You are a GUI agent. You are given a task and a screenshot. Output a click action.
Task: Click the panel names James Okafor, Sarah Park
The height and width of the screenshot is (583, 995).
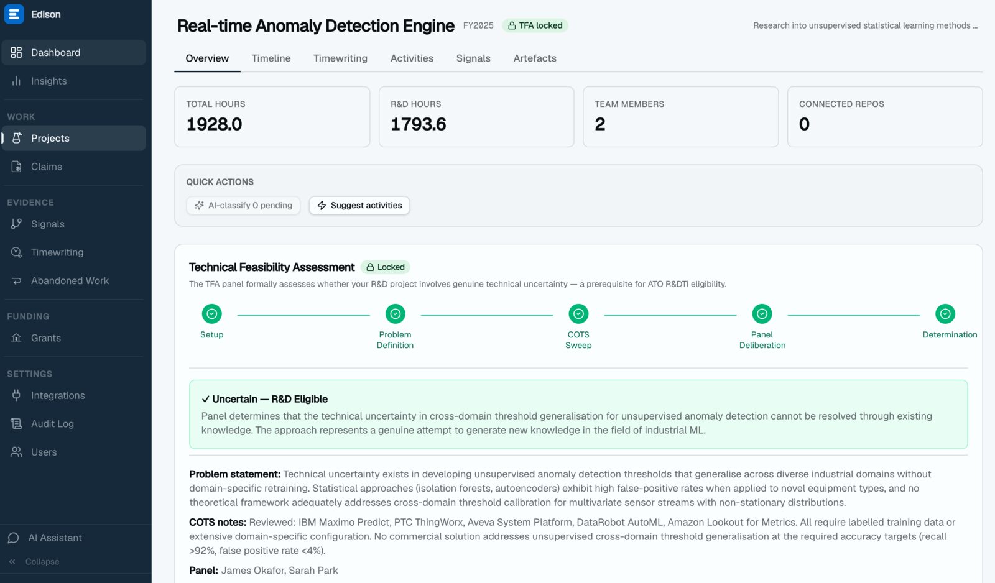pyautogui.click(x=280, y=571)
